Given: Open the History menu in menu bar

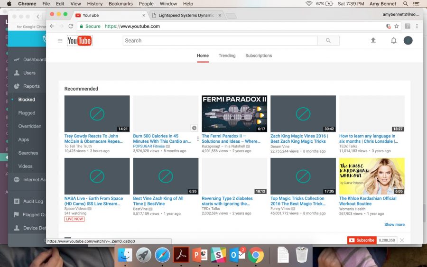Looking at the screenshot, I should [95, 4].
